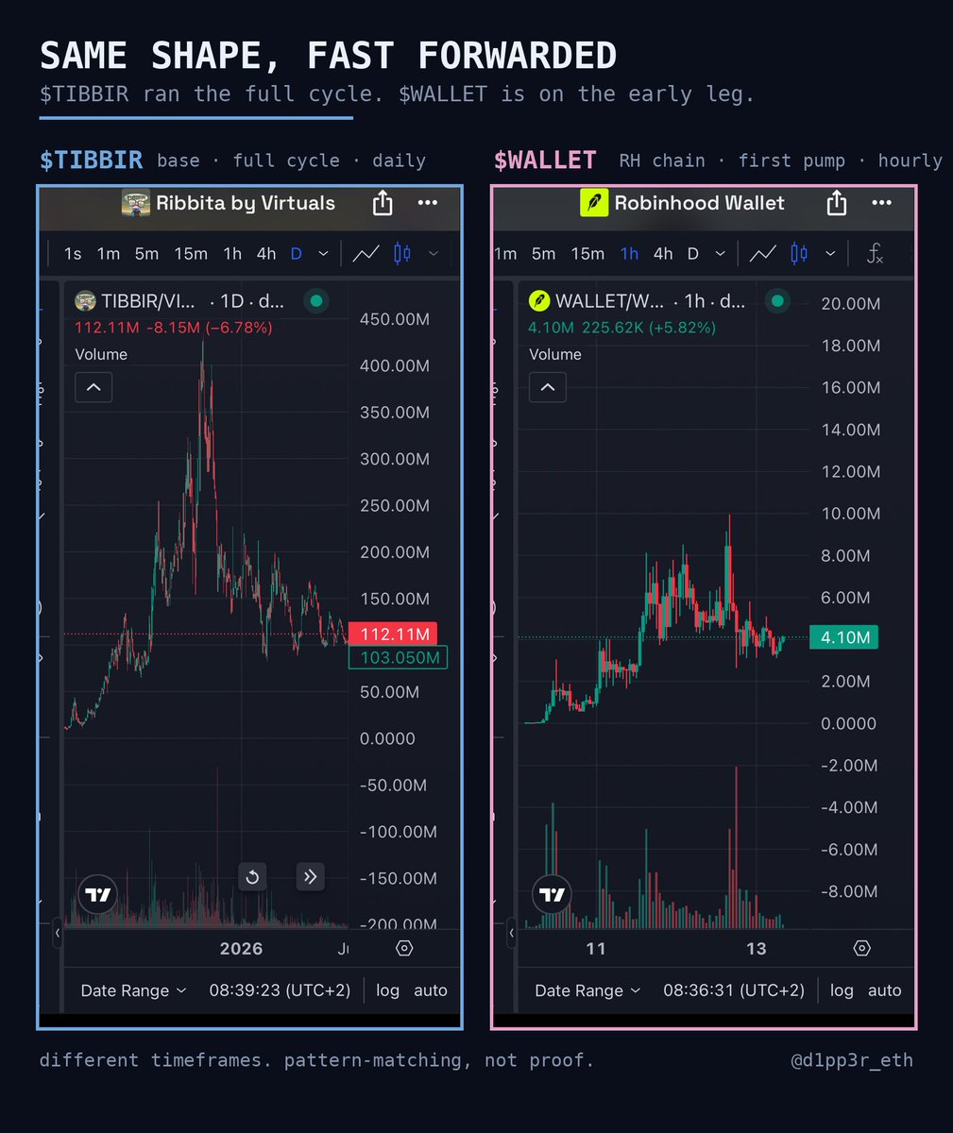Click TradingView logo on WALLET chart
This screenshot has height=1133, width=953.
(x=552, y=894)
